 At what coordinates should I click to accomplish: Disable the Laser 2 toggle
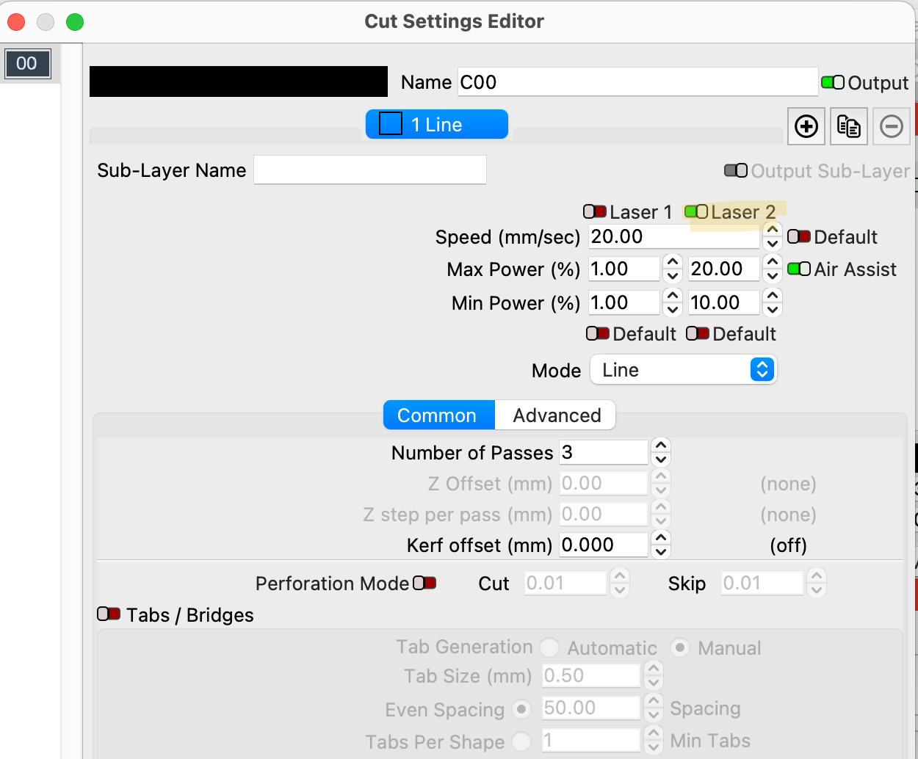click(695, 212)
